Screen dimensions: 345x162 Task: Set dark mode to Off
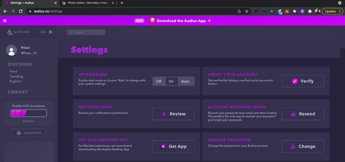159,81
